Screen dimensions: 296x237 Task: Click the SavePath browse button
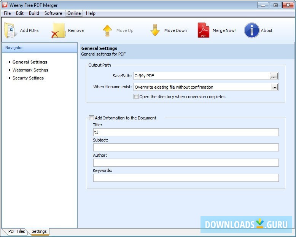click(274, 76)
